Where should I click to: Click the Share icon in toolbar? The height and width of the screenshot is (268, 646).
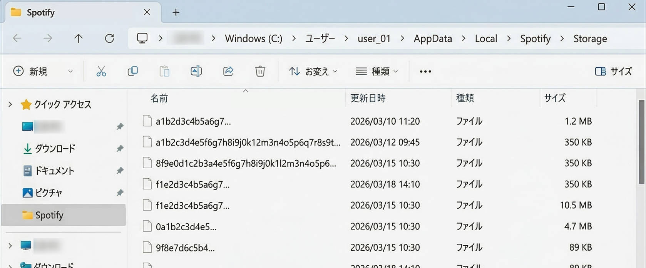228,71
